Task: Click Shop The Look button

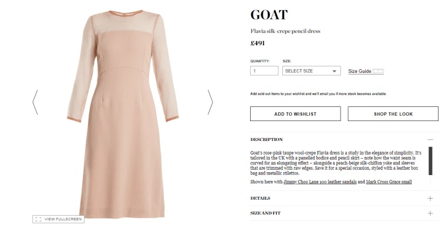Action: coord(393,114)
